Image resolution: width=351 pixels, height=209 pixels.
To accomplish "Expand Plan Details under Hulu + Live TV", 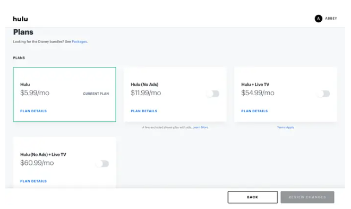I will pyautogui.click(x=254, y=111).
